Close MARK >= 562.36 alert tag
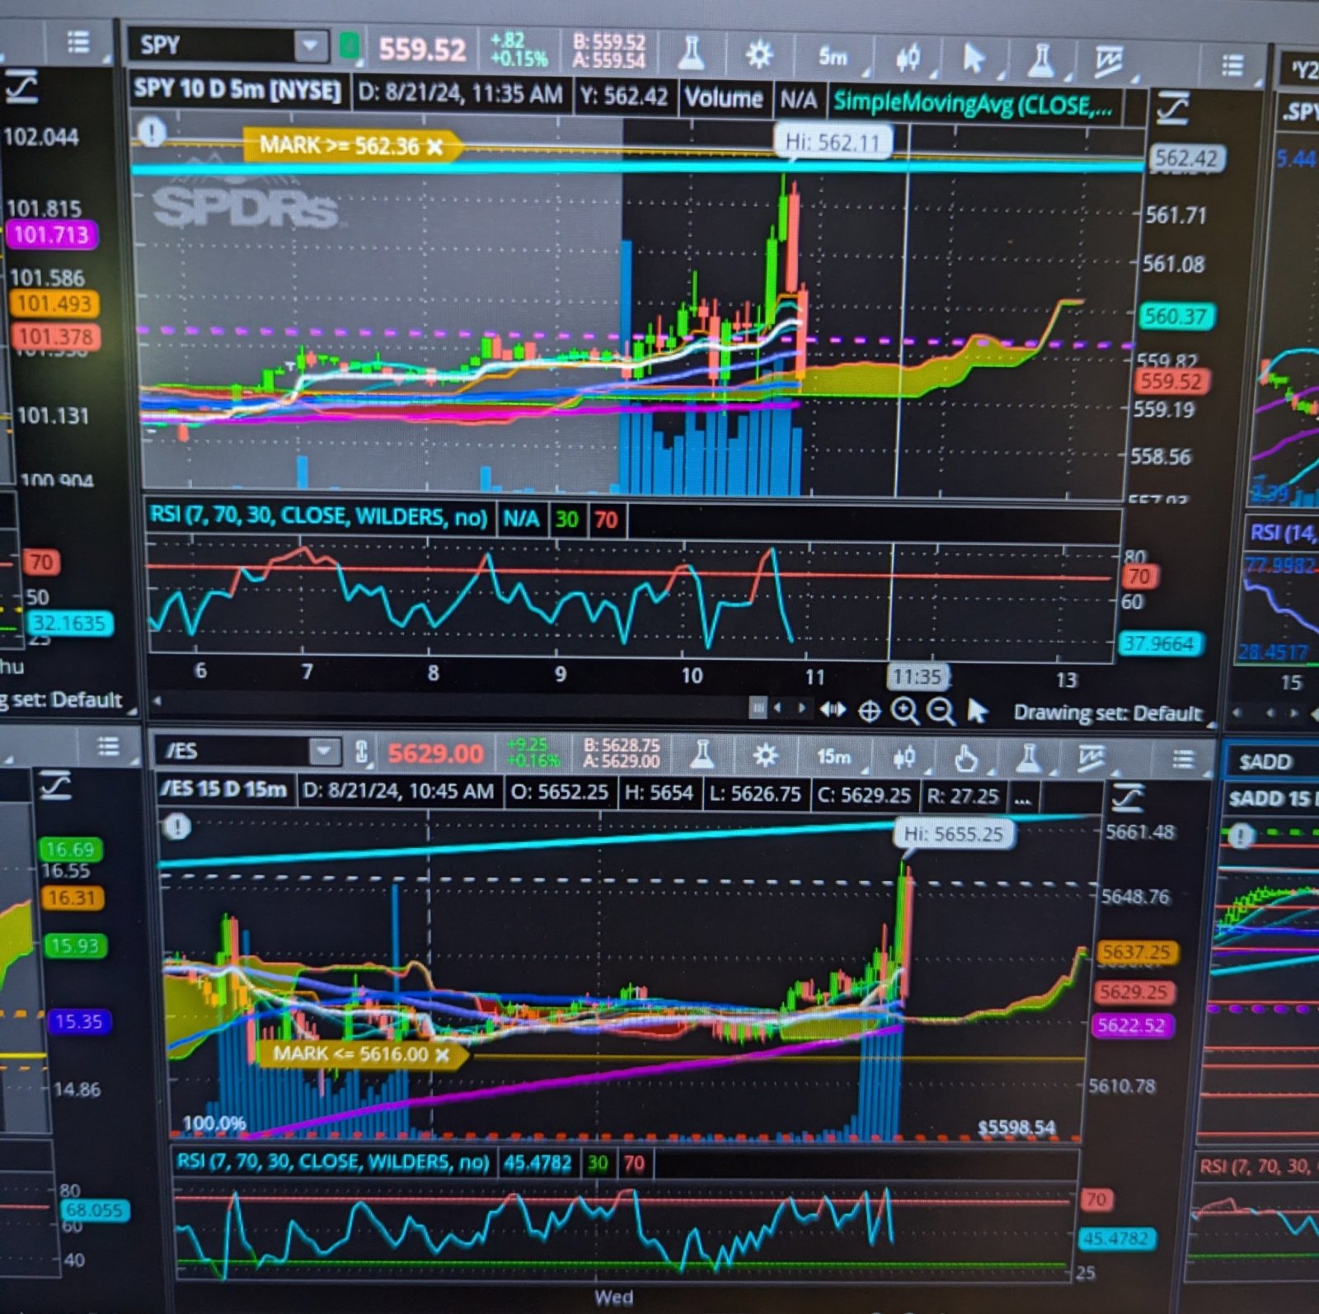The image size is (1319, 1314). point(434,148)
